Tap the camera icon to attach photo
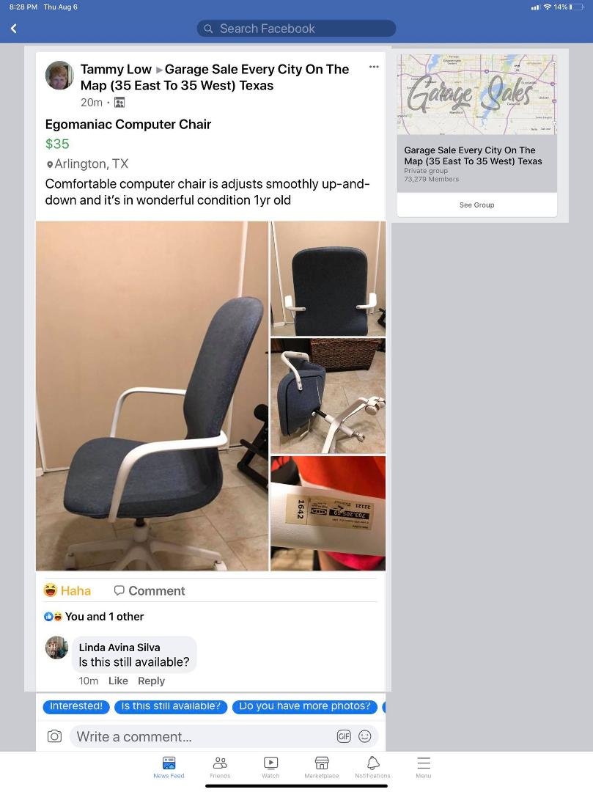Viewport: 593px width, 792px height. (x=54, y=736)
